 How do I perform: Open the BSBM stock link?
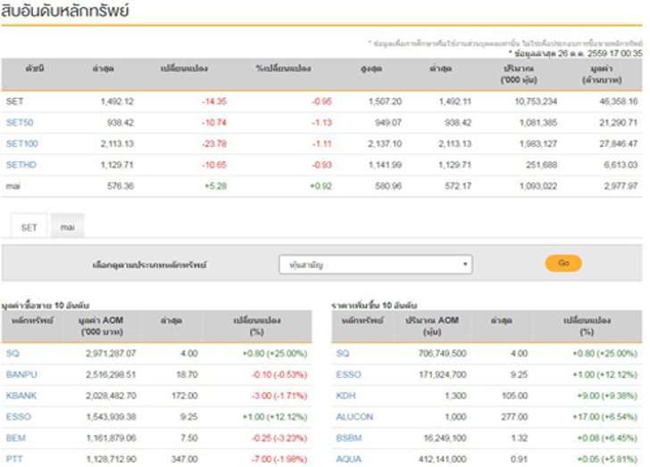tap(348, 438)
